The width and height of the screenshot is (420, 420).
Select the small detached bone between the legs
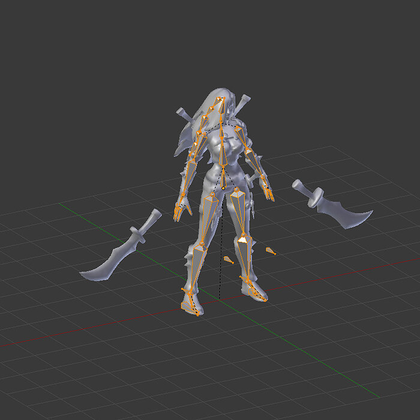pyautogui.click(x=229, y=260)
